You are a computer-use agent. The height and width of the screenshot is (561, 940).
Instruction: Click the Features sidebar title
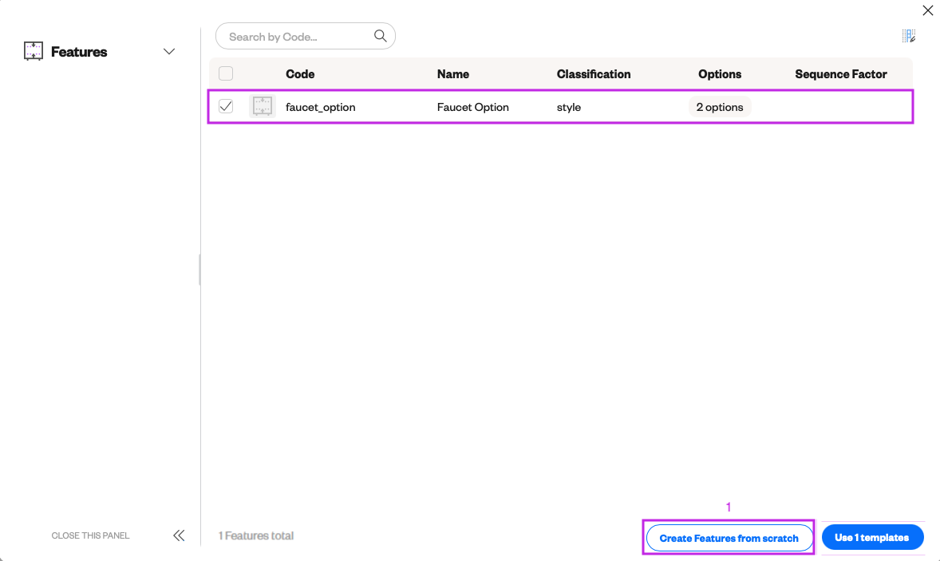click(x=79, y=52)
